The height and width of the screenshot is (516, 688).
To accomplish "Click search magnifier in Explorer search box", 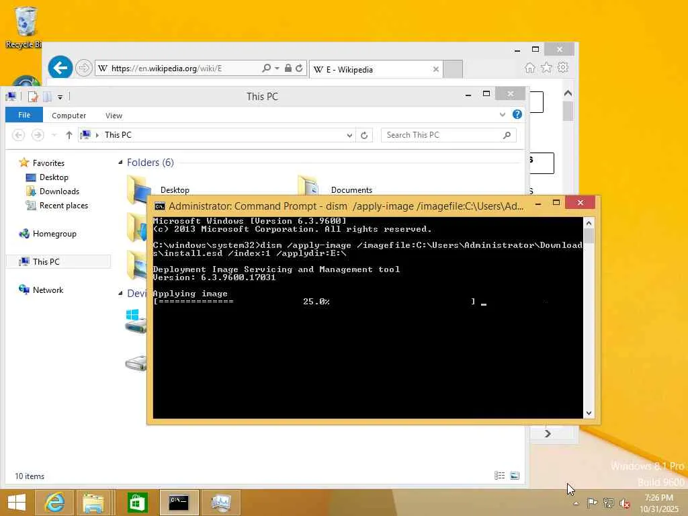I will (x=507, y=135).
